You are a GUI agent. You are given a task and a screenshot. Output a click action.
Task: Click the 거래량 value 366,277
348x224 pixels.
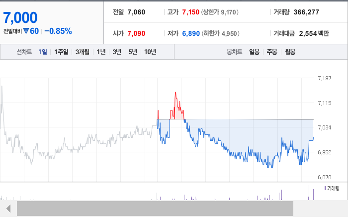click(307, 12)
